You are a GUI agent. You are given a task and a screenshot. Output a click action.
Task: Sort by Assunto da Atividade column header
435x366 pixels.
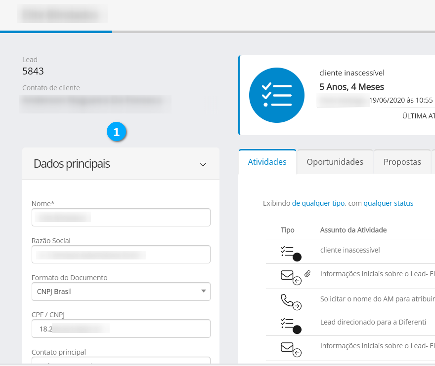tap(353, 230)
